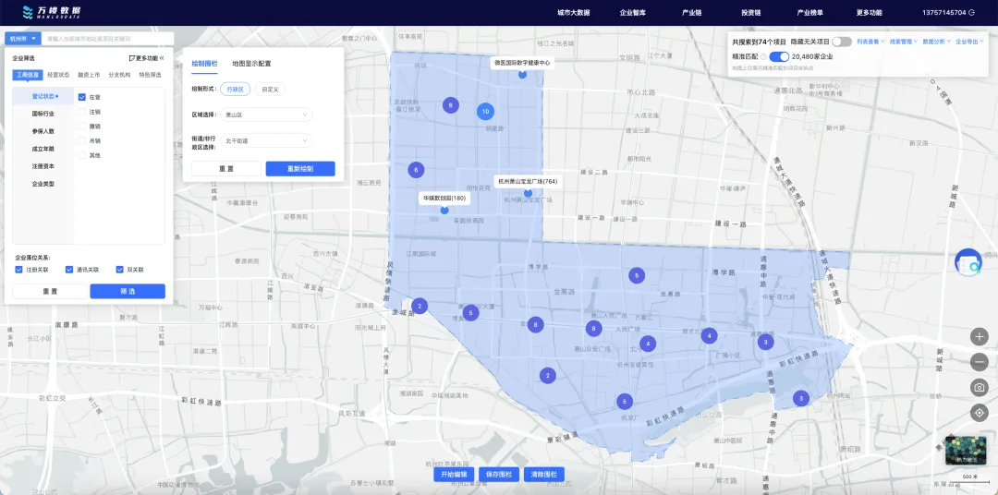Viewport: 998px width, 495px height.
Task: Open the floating assistant icon at right edge
Action: pos(968,262)
